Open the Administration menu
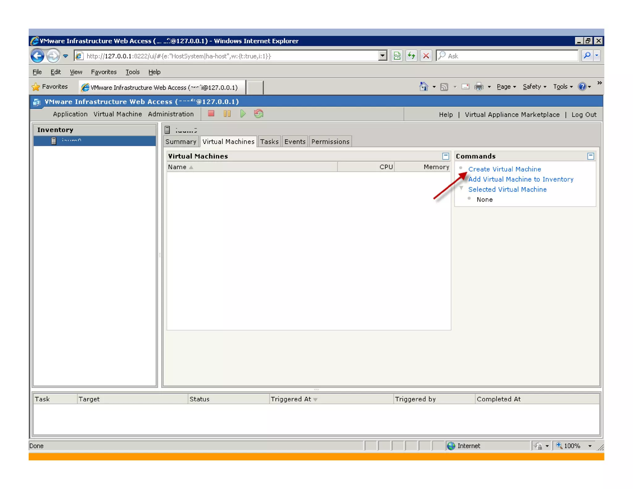 pyautogui.click(x=171, y=114)
